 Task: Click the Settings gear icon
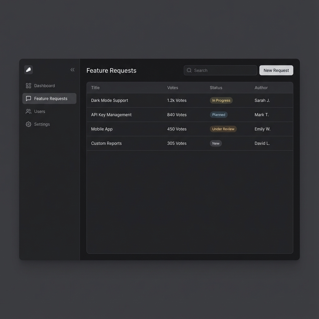click(x=28, y=124)
